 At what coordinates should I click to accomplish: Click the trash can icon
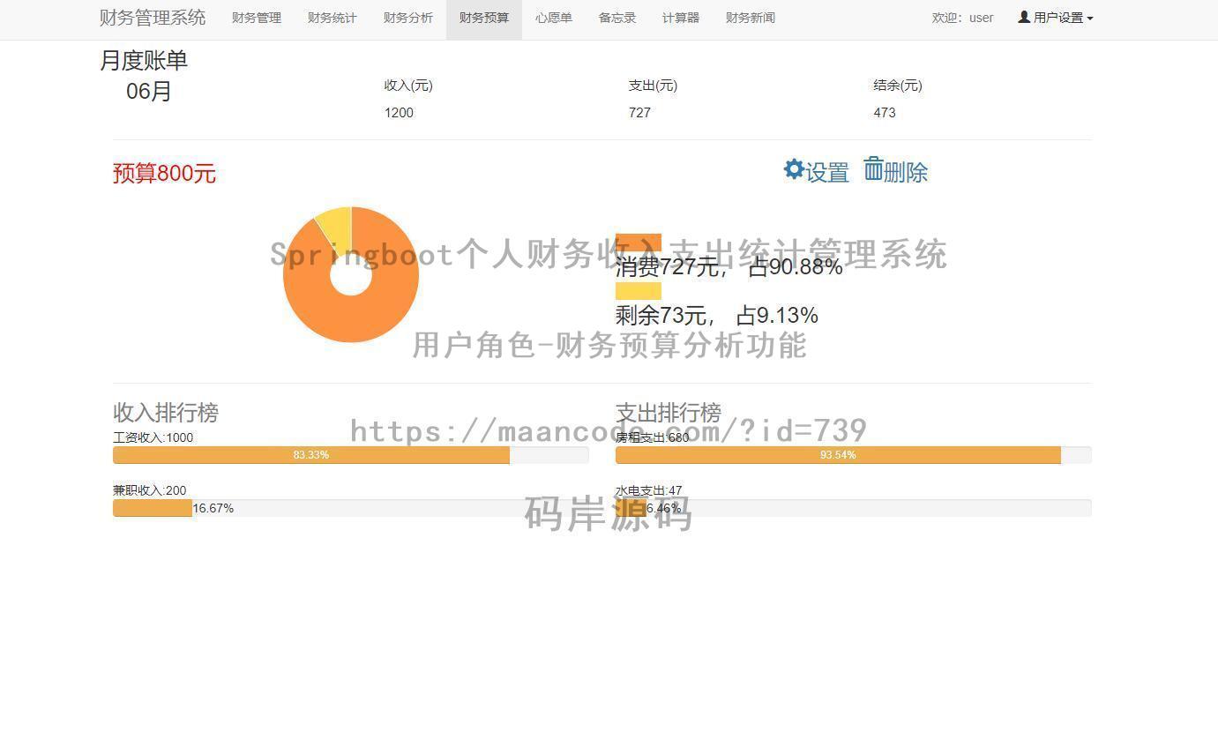pyautogui.click(x=873, y=168)
